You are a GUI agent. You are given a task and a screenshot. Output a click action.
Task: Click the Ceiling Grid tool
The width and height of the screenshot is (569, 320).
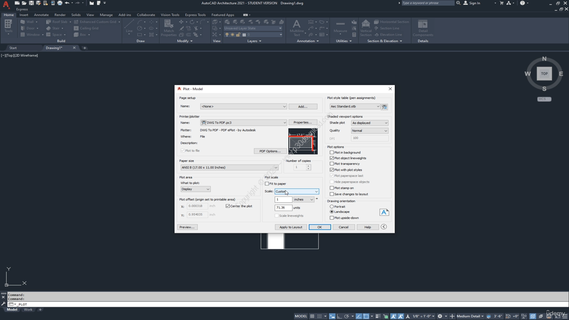coord(86,28)
